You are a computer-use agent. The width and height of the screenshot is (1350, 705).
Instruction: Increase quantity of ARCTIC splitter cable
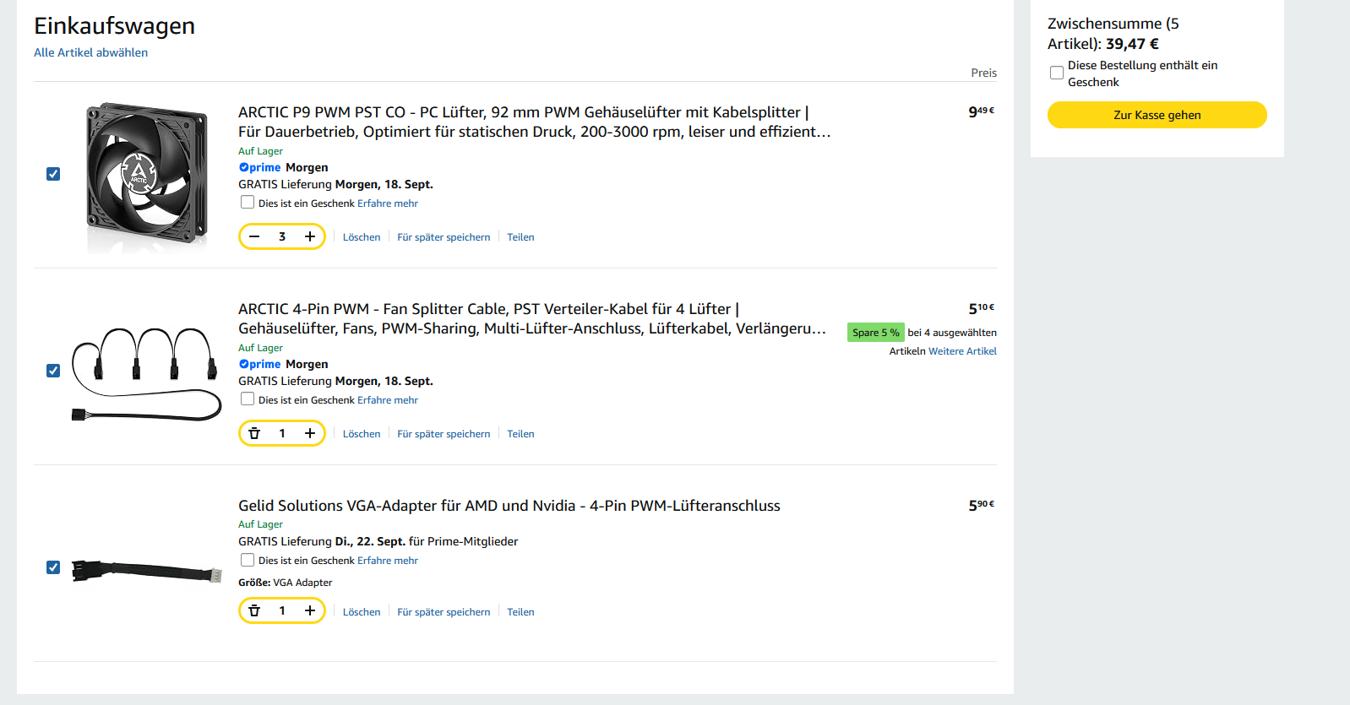coord(310,433)
